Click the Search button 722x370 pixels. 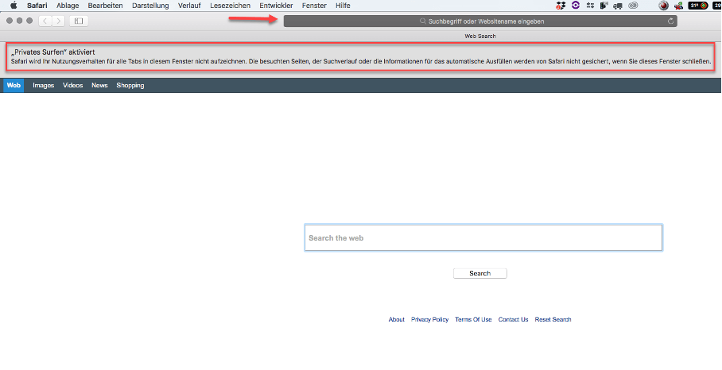[x=479, y=273]
